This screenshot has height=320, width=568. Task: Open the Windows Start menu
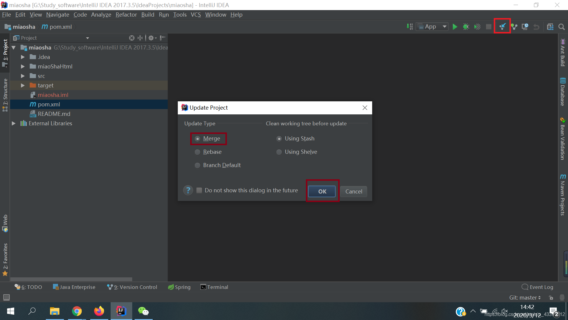(11, 311)
